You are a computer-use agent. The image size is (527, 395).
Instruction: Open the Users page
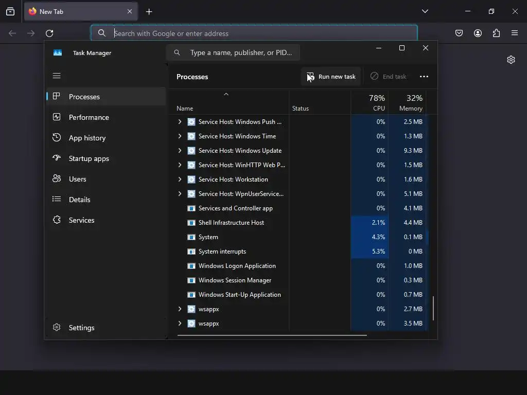pos(106,178)
